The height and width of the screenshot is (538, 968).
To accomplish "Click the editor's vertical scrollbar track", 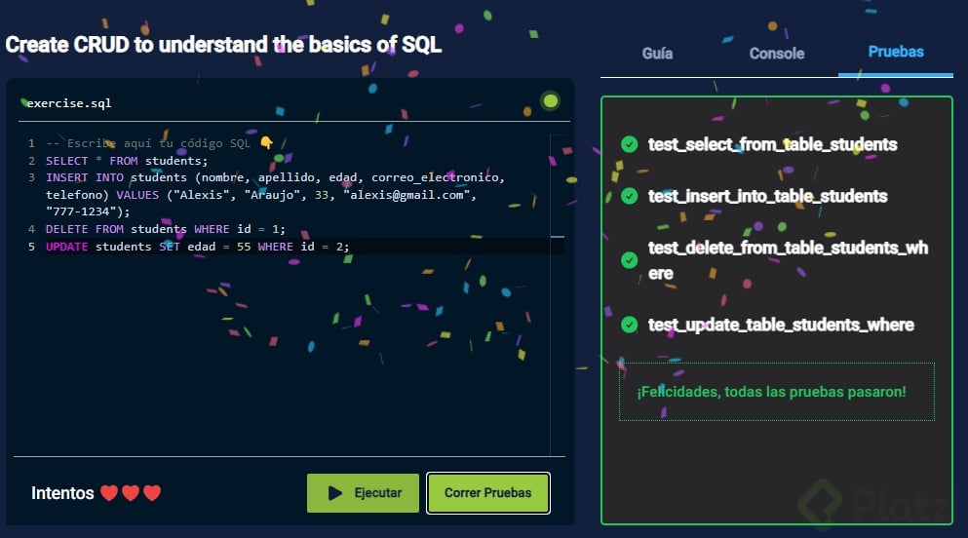I will coord(558,295).
